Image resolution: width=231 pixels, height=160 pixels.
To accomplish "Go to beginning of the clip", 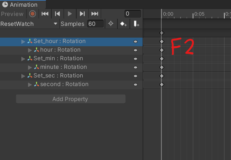I will [45, 14].
